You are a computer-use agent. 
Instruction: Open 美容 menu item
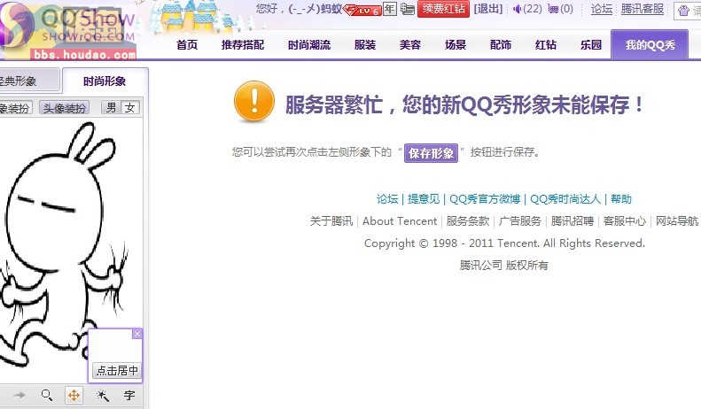[x=410, y=44]
